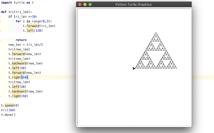Click the 't.done()' line
This screenshot has height=133, width=214.
coord(8,115)
